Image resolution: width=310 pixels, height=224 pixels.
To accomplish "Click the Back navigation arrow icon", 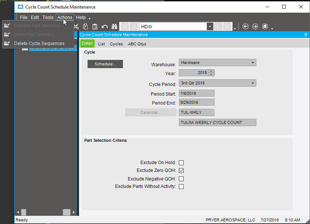I will (245, 26).
